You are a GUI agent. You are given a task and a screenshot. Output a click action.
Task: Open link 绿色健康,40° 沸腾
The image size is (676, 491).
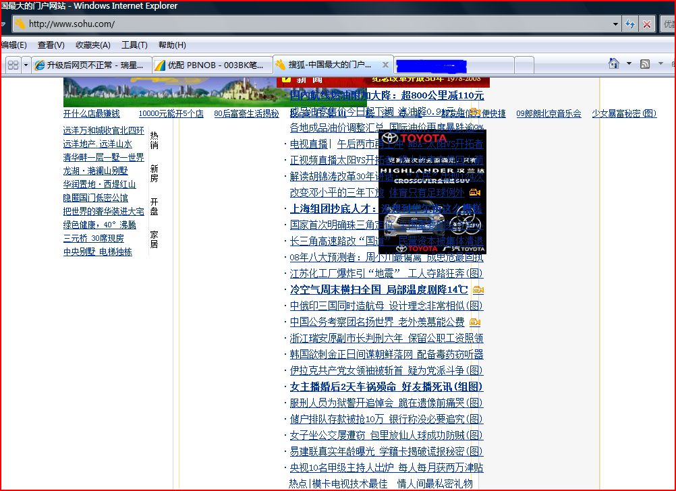tap(100, 225)
